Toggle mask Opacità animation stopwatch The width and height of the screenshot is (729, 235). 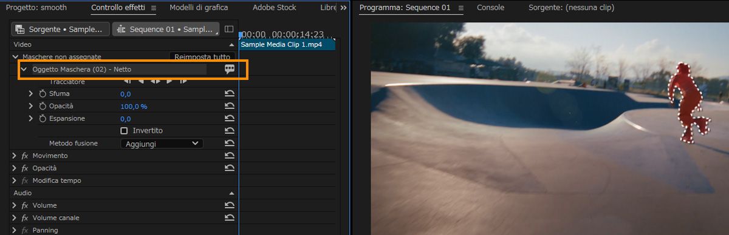[x=43, y=106]
